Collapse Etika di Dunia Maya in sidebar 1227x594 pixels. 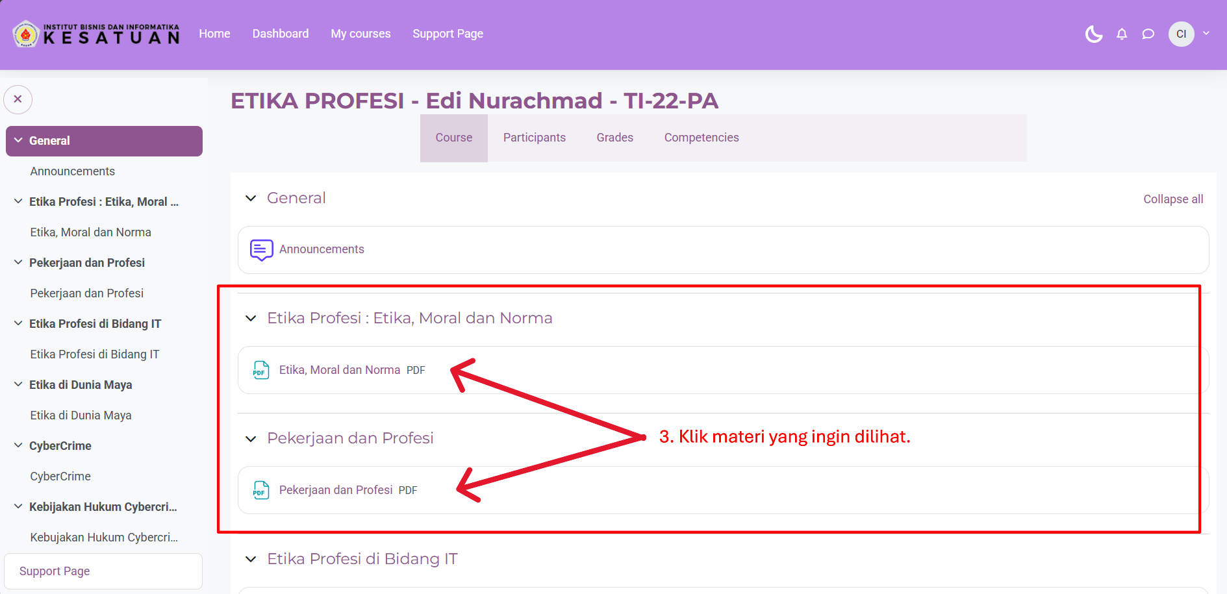18,384
